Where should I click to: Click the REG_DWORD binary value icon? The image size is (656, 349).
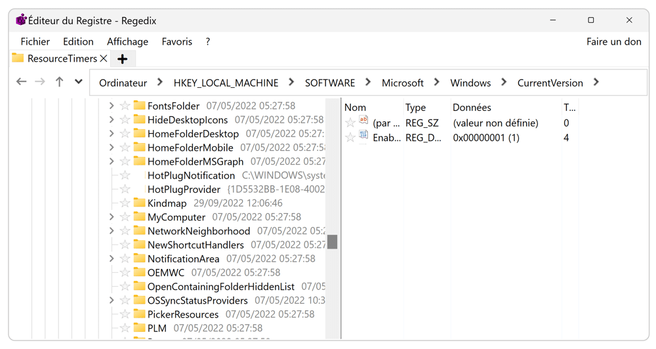coord(363,134)
